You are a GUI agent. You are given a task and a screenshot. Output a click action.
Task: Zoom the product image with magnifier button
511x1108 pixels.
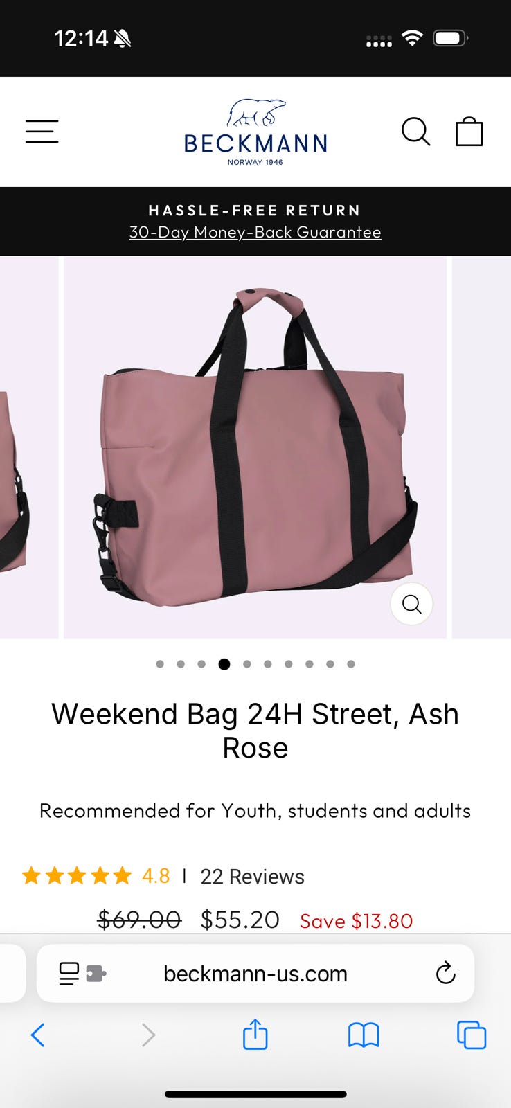411,604
